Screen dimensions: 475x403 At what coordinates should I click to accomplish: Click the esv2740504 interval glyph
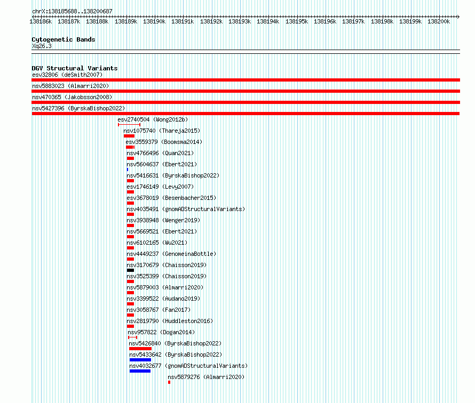coord(129,125)
